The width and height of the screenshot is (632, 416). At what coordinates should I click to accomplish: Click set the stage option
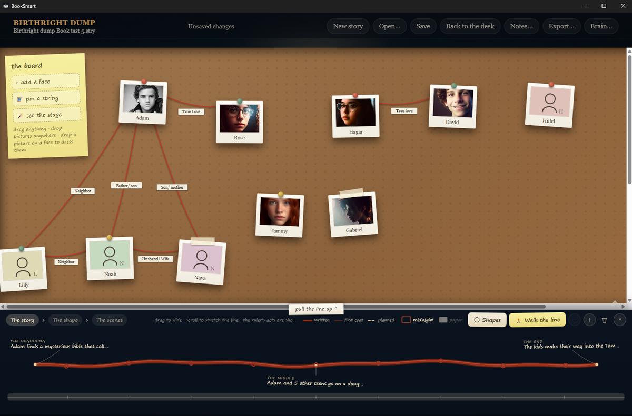click(x=46, y=115)
